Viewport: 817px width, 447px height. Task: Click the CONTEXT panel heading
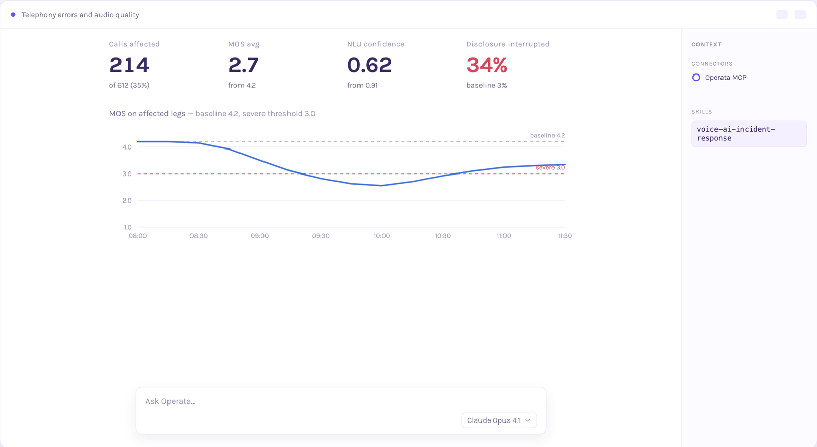[x=707, y=45]
